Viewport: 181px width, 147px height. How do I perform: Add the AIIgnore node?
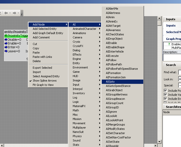tap(123, 112)
